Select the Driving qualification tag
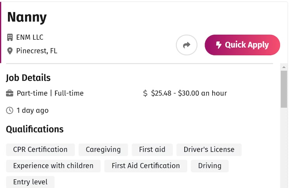The image size is (300, 188). pyautogui.click(x=210, y=166)
